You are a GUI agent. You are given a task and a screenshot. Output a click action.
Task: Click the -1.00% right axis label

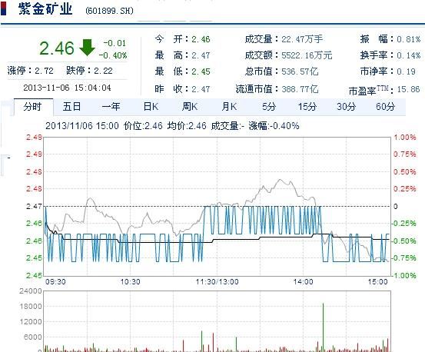(403, 276)
